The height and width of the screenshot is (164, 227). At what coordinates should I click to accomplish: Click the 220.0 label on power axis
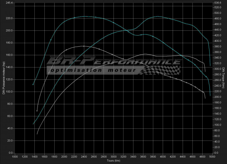pos(9,18)
